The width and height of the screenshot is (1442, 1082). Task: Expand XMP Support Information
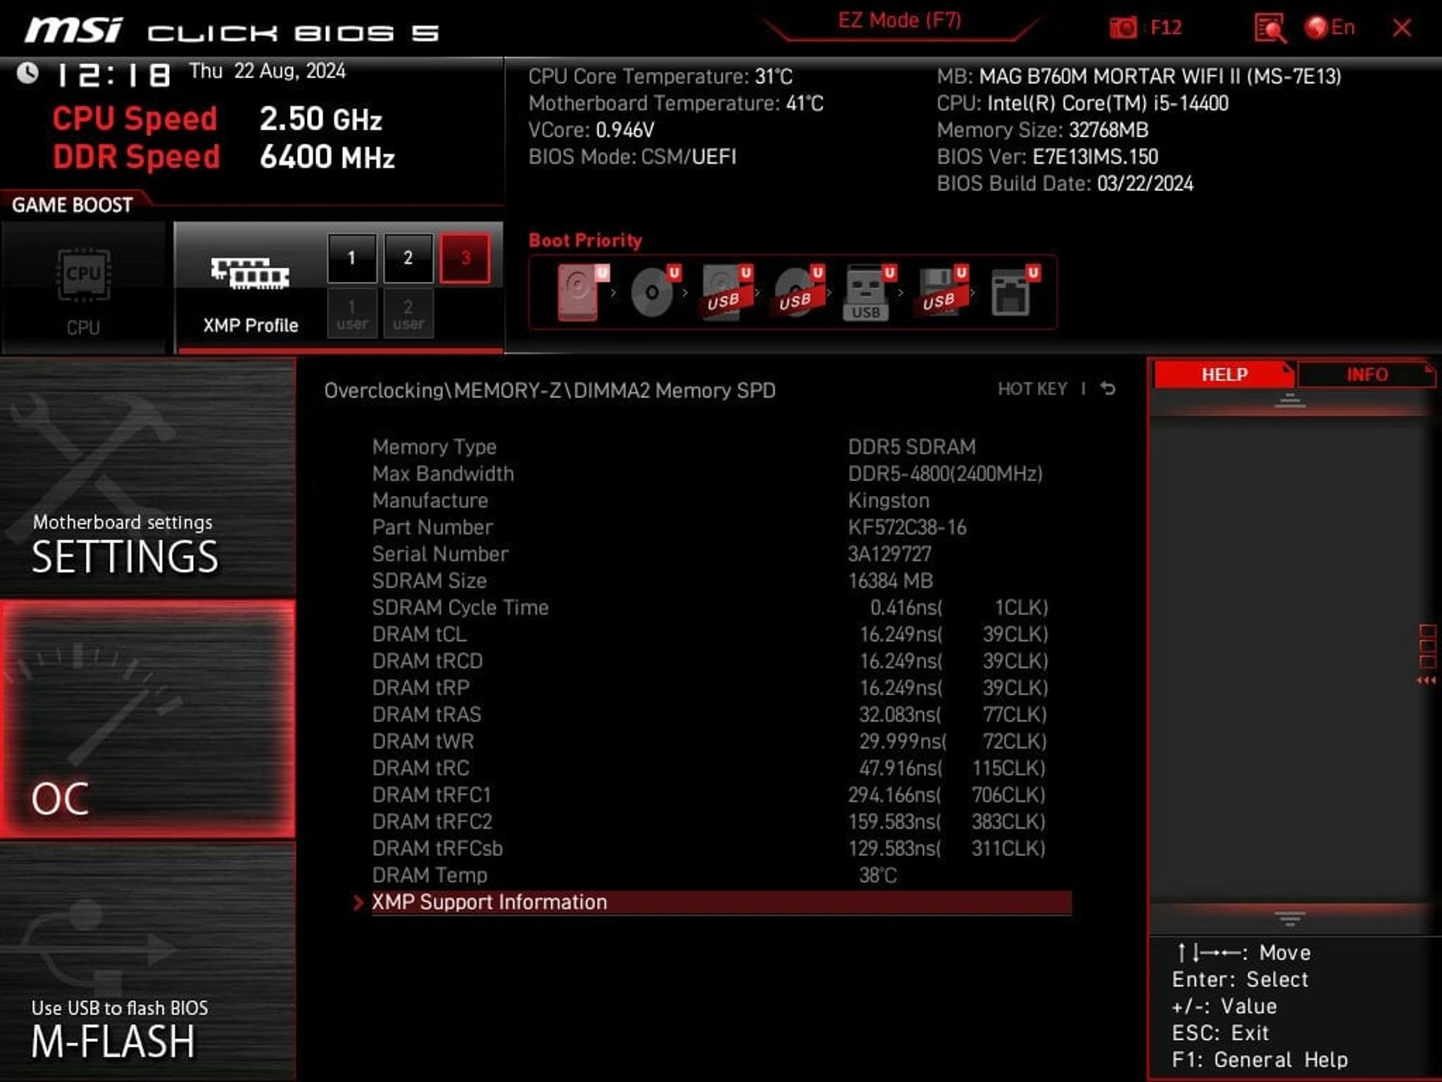tap(721, 902)
